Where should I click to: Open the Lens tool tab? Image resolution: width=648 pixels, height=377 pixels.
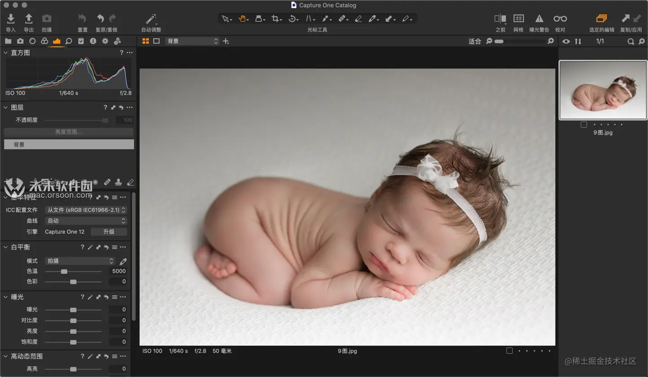(x=32, y=41)
